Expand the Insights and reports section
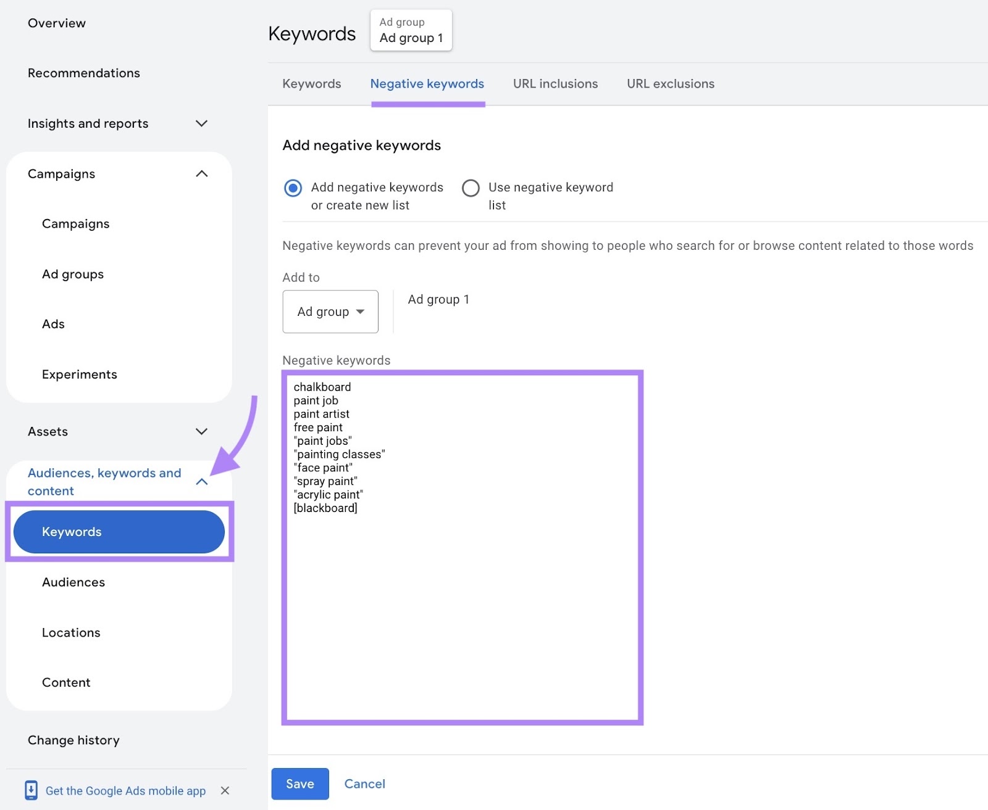This screenshot has width=988, height=810. tap(201, 123)
